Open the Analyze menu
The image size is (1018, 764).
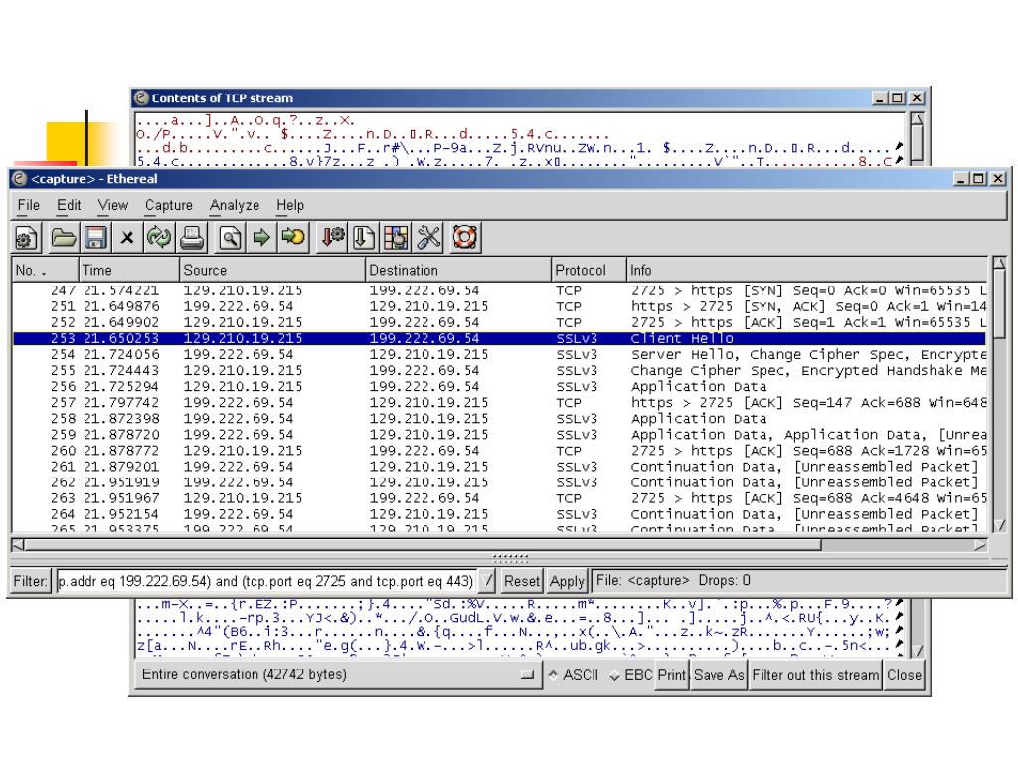[235, 205]
